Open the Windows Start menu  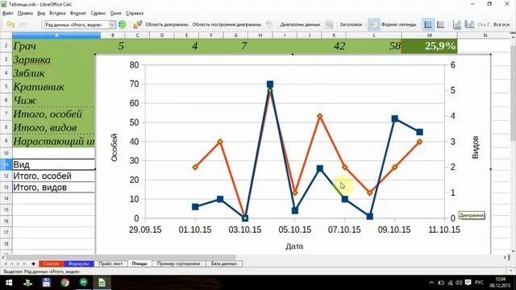pyautogui.click(x=9, y=283)
